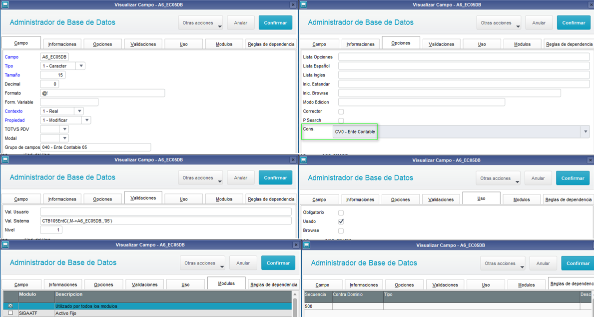This screenshot has height=317, width=594.
Task: Click the Decimal field showing 0
Action: 49,84
